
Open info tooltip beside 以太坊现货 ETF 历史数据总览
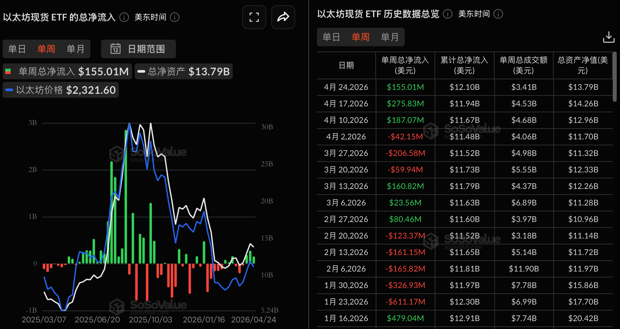click(447, 14)
